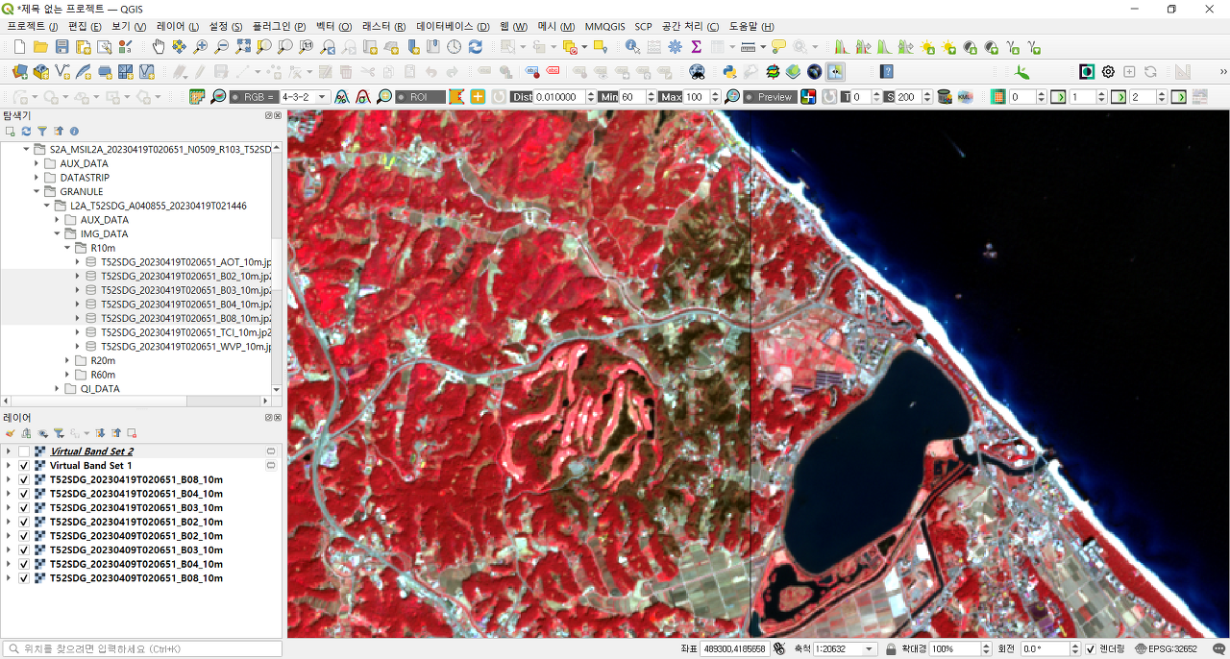The width and height of the screenshot is (1230, 659).
Task: Hide T52SDG_20230419T020651_B03_10m layer
Action: (x=24, y=507)
